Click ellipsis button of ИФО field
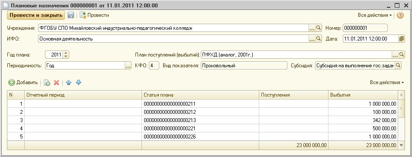This screenshot has height=157, width=412. [x=312, y=39]
